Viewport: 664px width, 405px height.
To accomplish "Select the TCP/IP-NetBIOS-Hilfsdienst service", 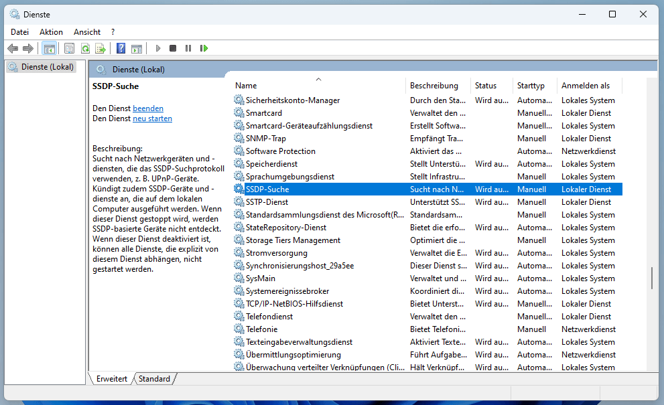I will tap(294, 303).
